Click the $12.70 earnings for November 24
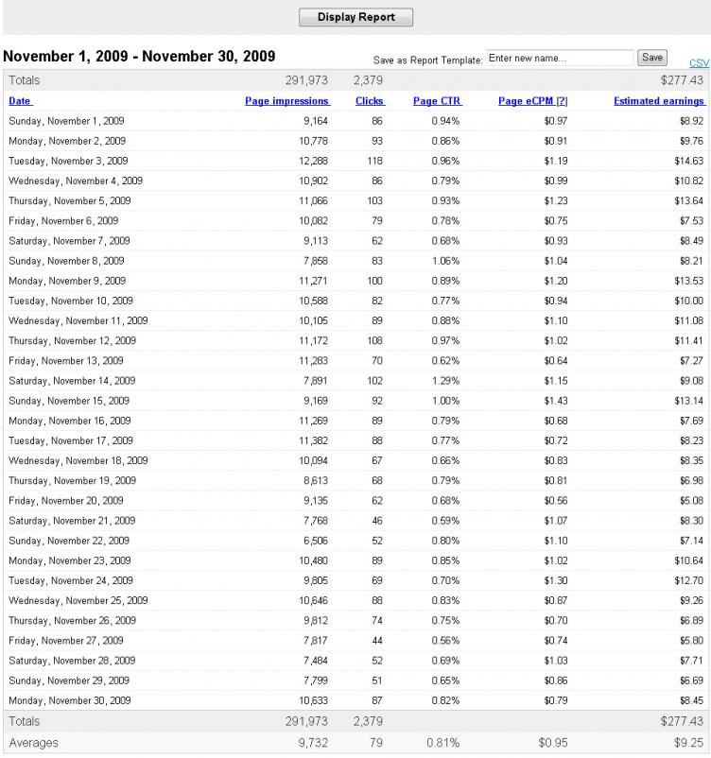Screen dimensions: 711x758 [688, 580]
